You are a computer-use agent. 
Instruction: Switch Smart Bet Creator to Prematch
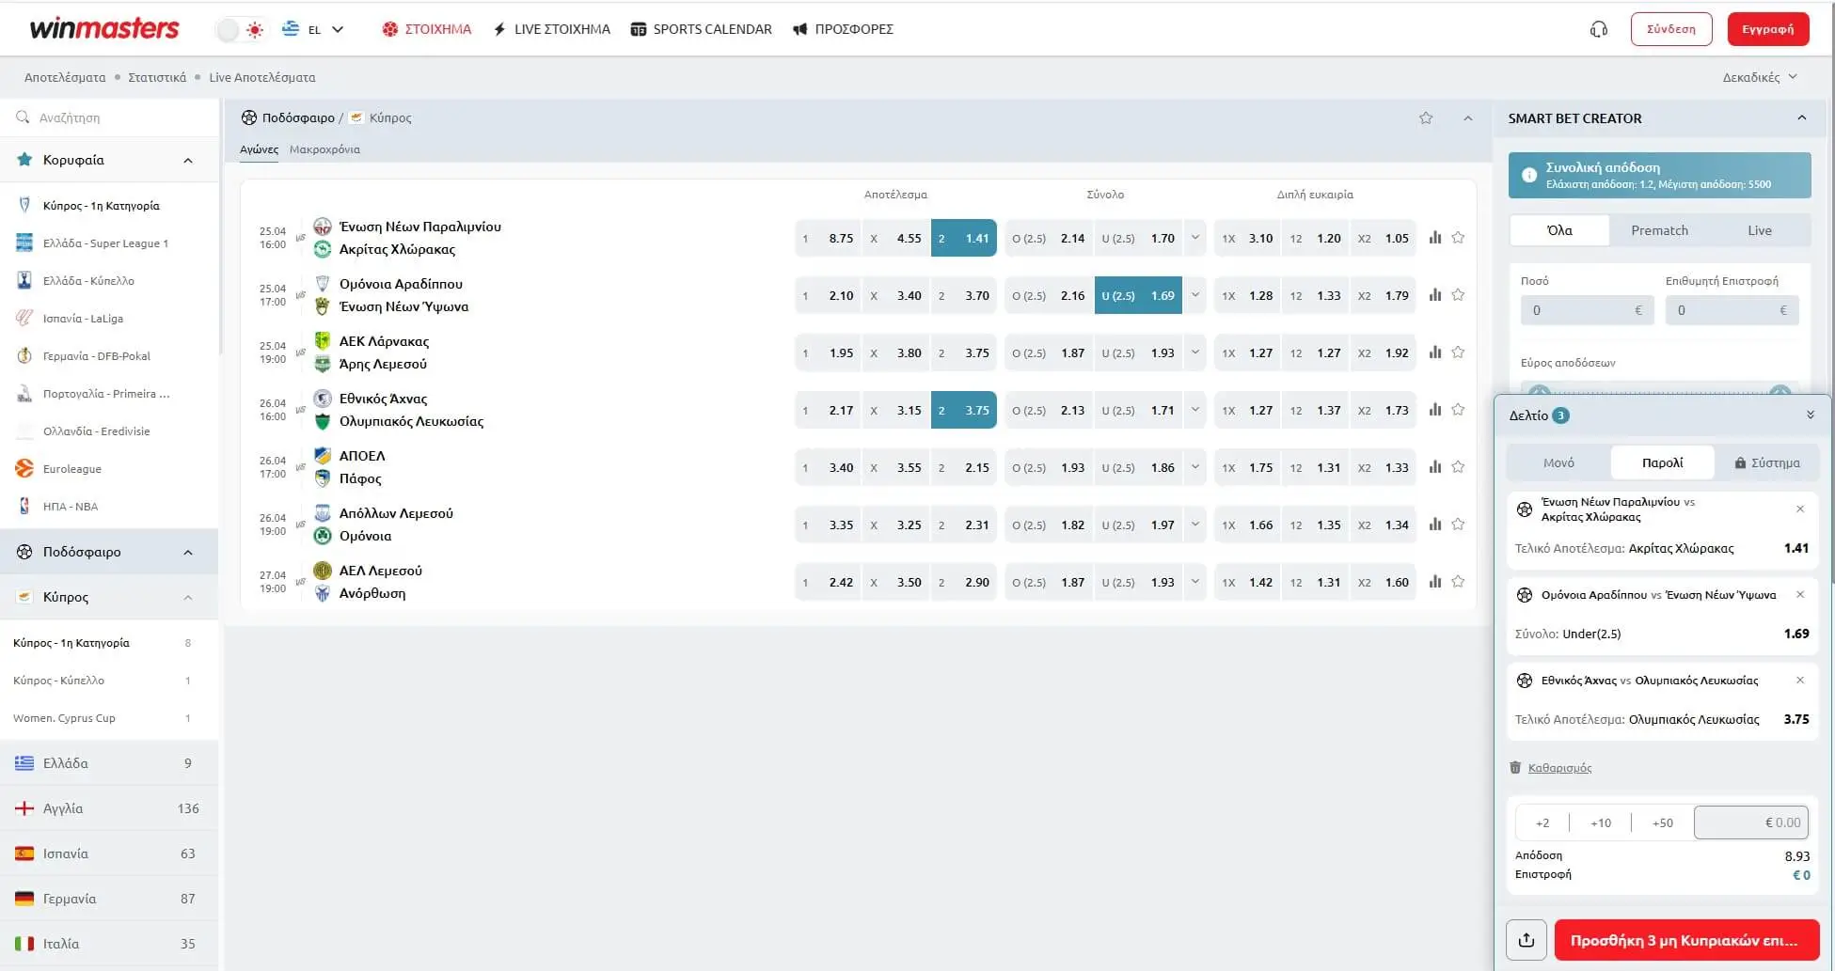[x=1659, y=230]
